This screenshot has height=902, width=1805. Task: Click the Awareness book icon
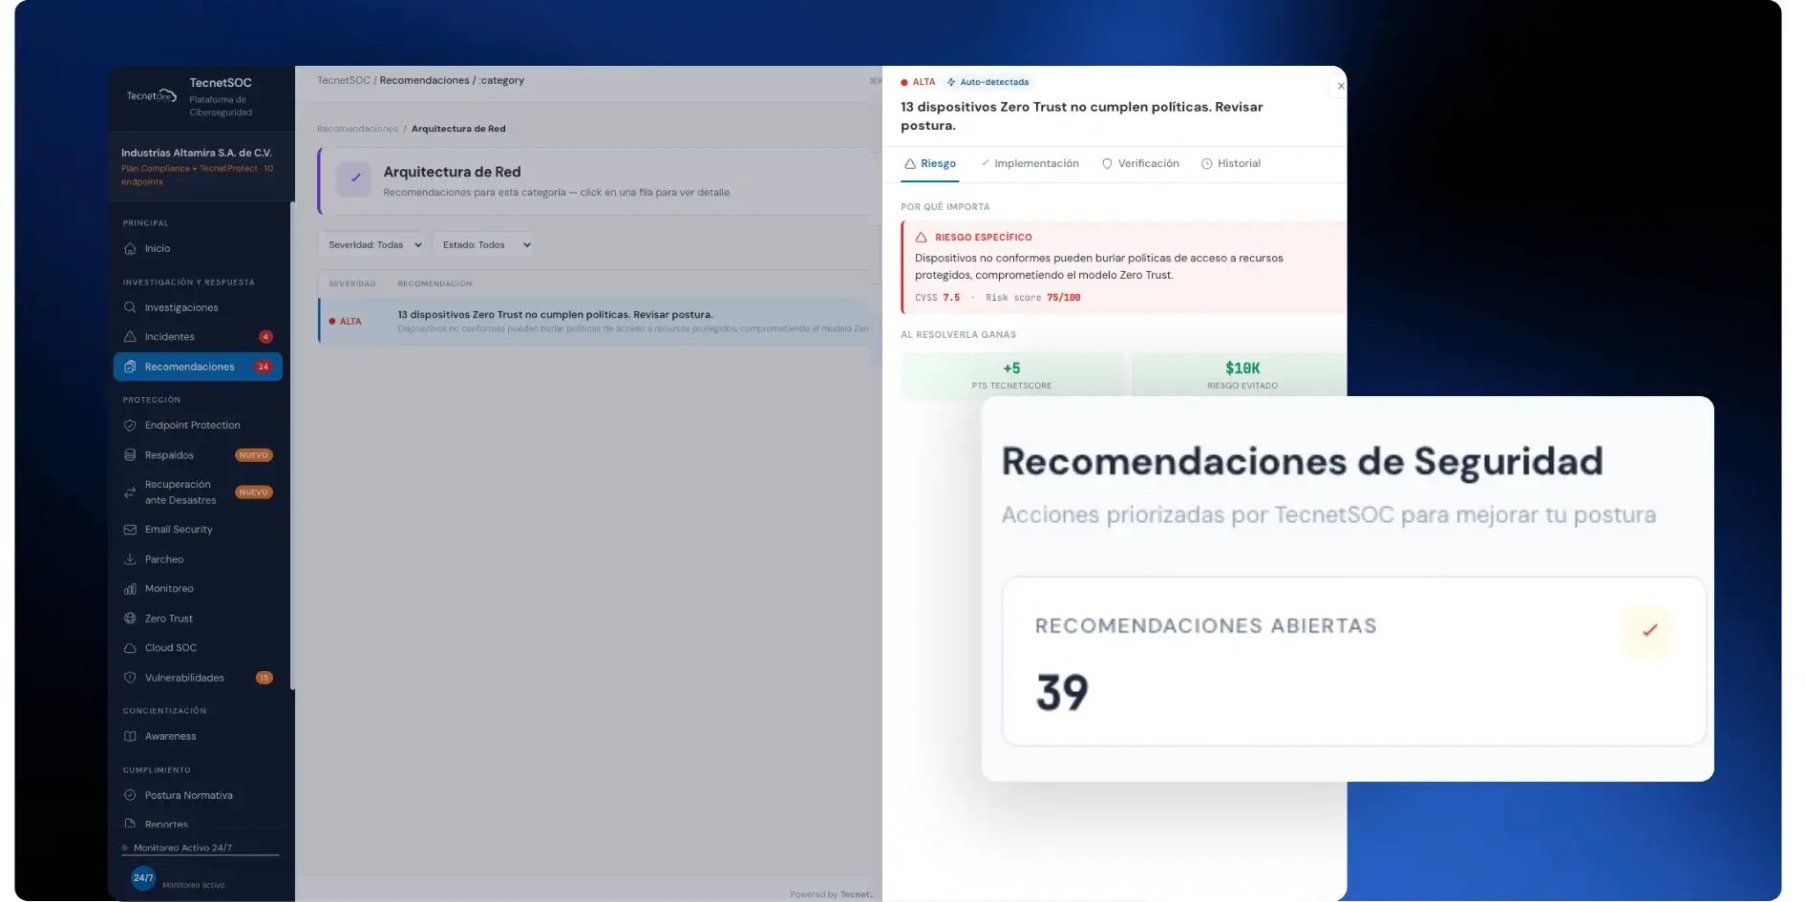click(x=130, y=736)
